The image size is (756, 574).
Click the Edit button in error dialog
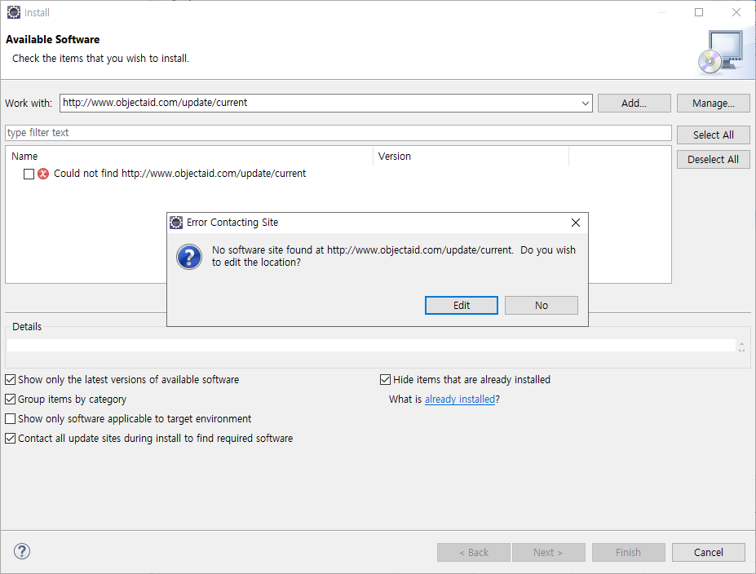[461, 306]
